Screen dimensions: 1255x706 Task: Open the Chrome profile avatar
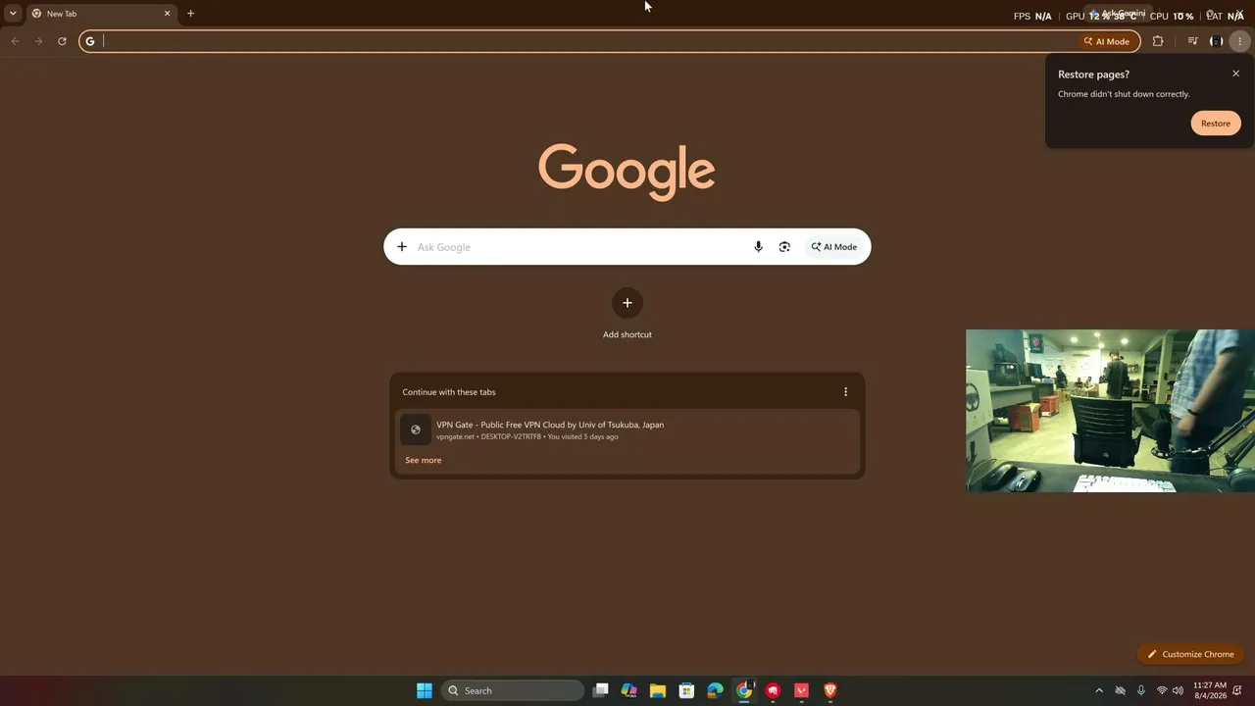click(1217, 41)
